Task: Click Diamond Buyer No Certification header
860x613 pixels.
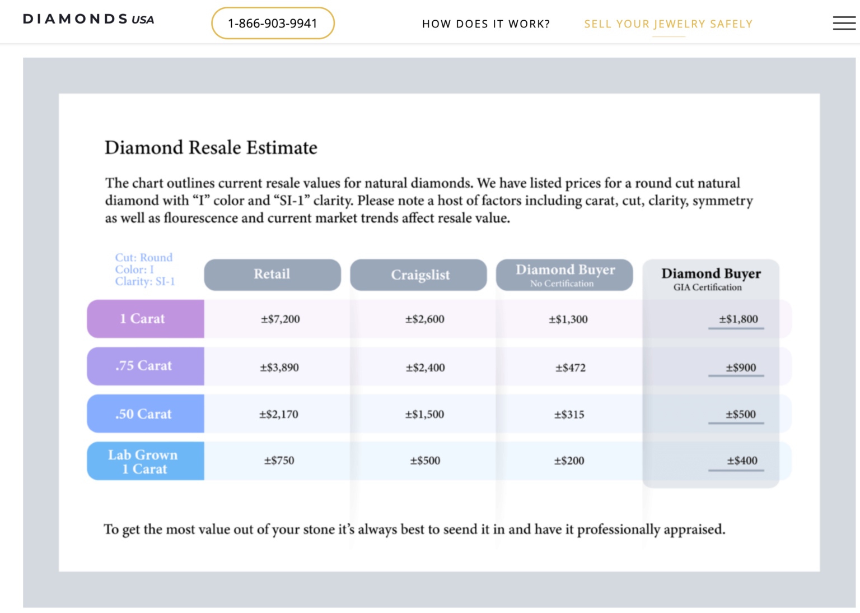Action: pos(564,275)
